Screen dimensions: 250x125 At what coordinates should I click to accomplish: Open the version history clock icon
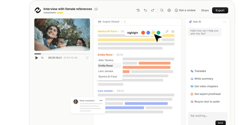point(138,10)
